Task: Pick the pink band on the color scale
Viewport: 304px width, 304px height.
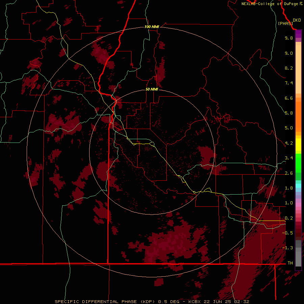Action: 298,205
